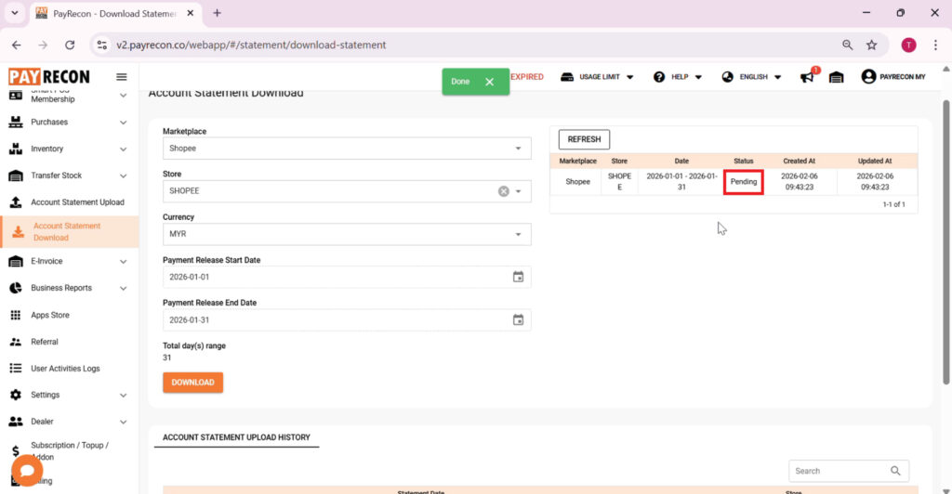
Task: Open the Store dropdown arrow
Action: click(x=519, y=191)
